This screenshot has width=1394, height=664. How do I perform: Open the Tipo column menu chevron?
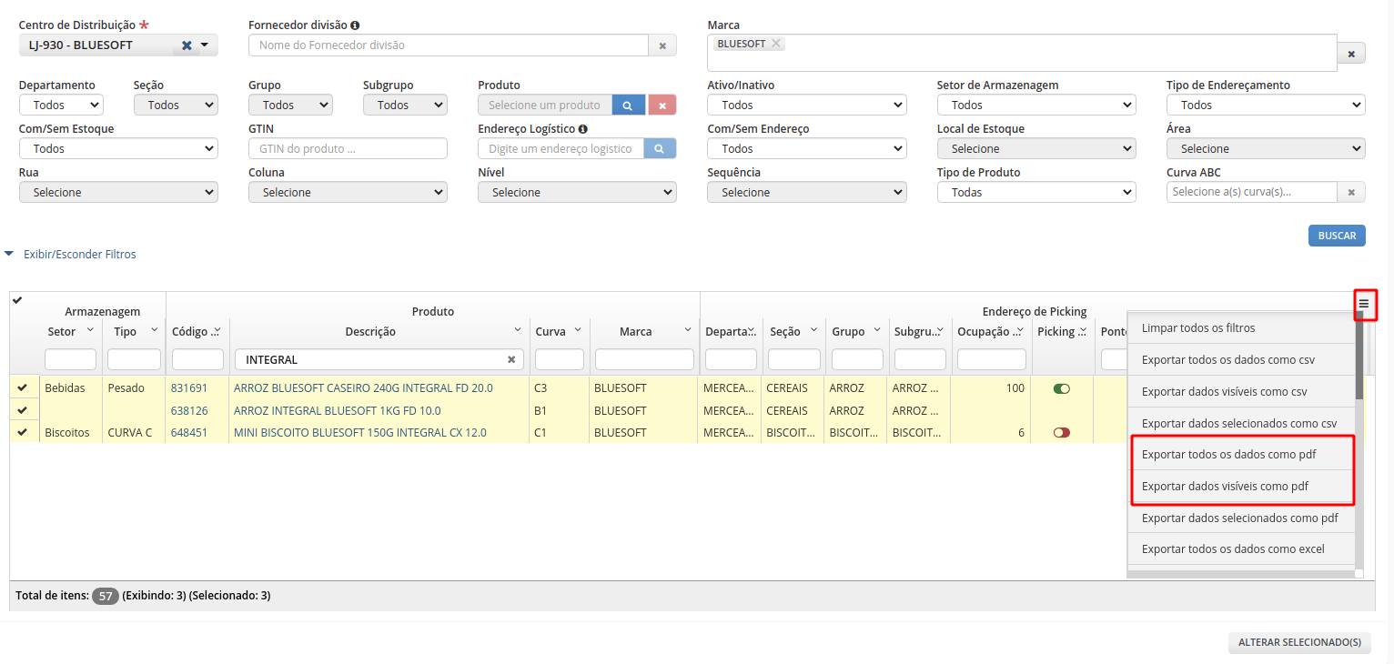point(154,330)
